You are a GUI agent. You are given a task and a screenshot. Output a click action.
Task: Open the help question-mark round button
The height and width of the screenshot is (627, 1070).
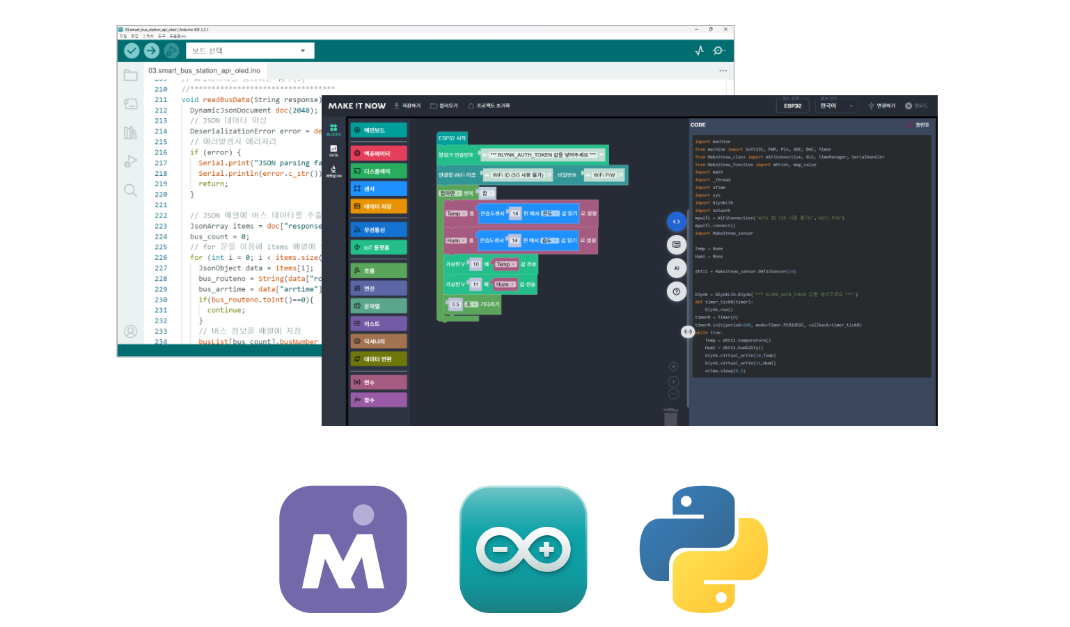click(676, 292)
